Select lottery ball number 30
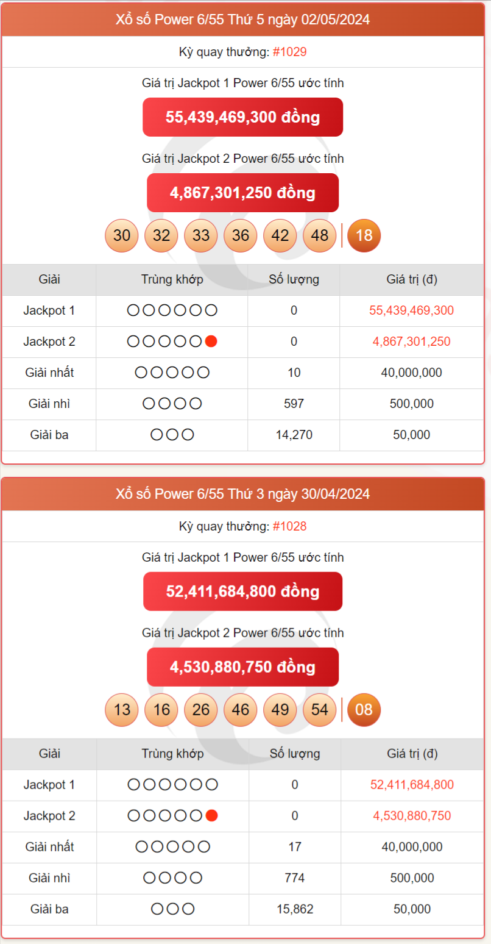Screen dimensions: 491x944 point(122,235)
